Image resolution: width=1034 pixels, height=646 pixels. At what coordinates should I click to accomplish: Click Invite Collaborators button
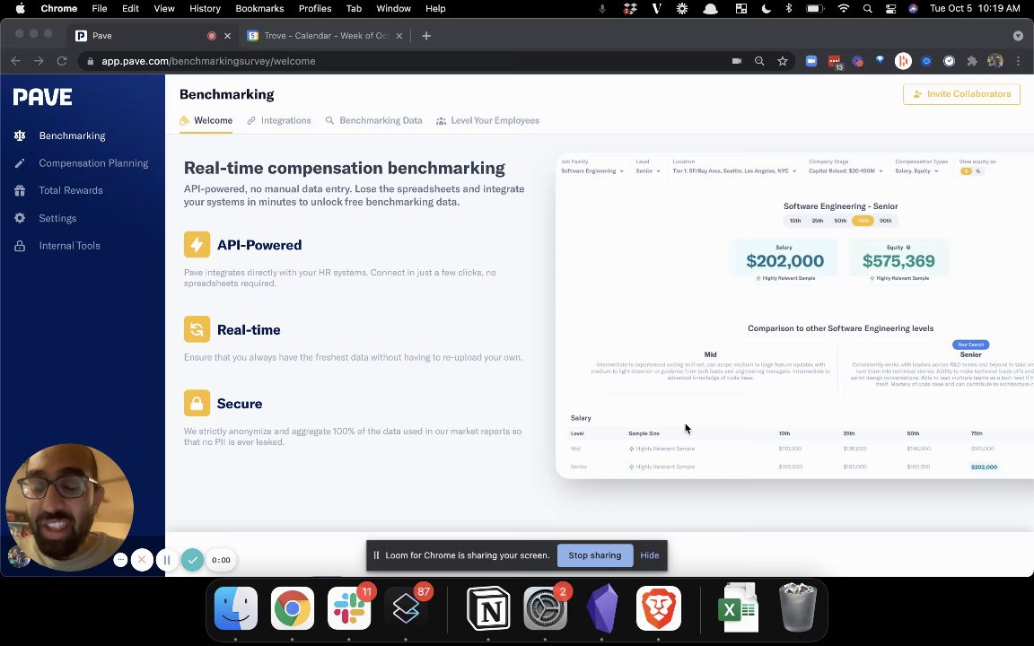point(961,94)
